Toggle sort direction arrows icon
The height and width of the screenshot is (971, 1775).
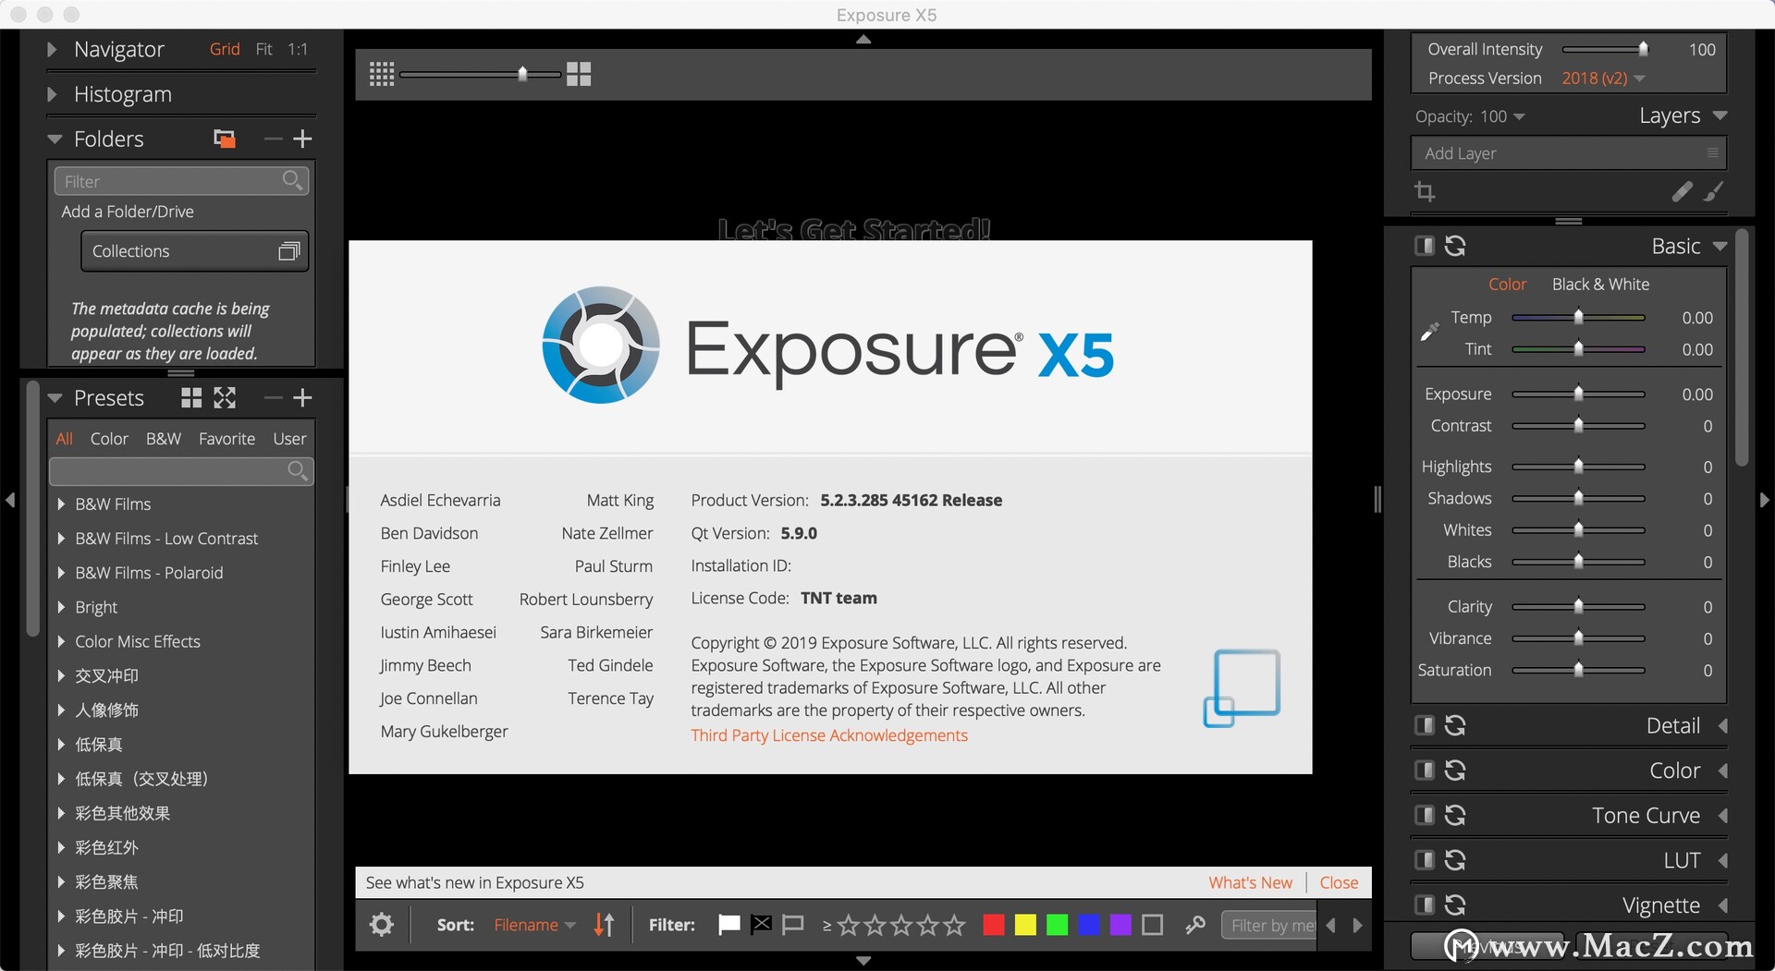604,925
